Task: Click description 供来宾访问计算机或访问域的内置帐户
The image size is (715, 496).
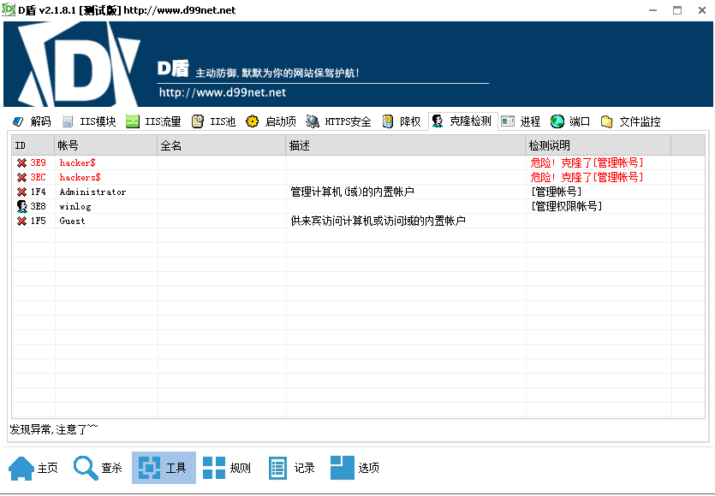Action: tap(378, 221)
